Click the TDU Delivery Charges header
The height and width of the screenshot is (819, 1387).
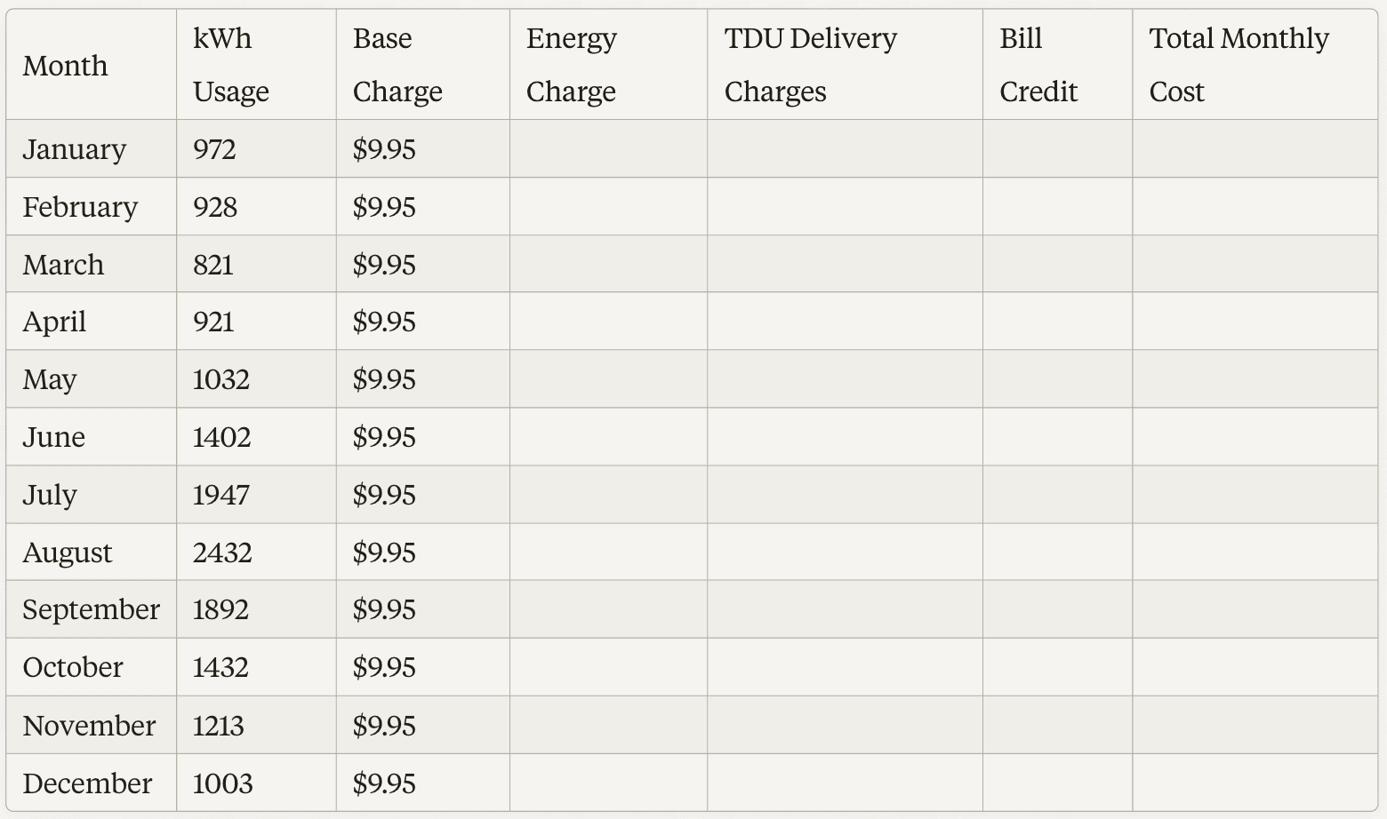[810, 66]
